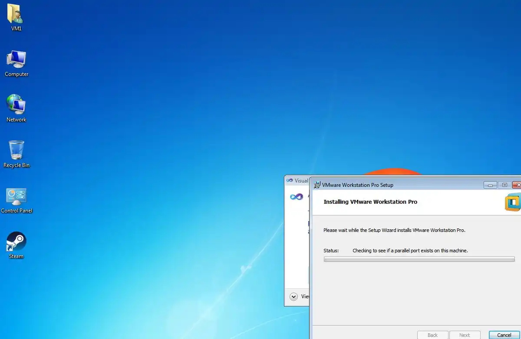Viewport: 521px width, 339px height.
Task: Click the 'Checking to see if a parallel port' status text
Action: point(410,251)
